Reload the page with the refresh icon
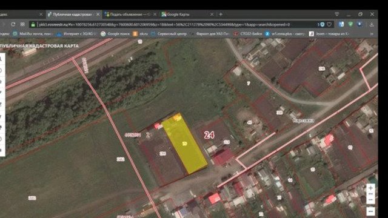388x218 pixels. [13, 24]
